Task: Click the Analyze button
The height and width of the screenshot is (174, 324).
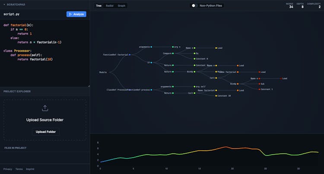Action: [x=76, y=14]
